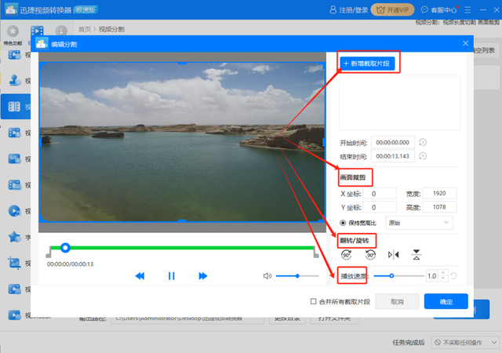Reset playback speed to default
This screenshot has width=502, height=353.
[x=453, y=276]
